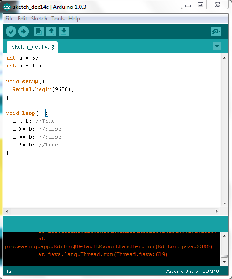
Task: Click the console scrollbar thumb
Action: tap(225, 256)
